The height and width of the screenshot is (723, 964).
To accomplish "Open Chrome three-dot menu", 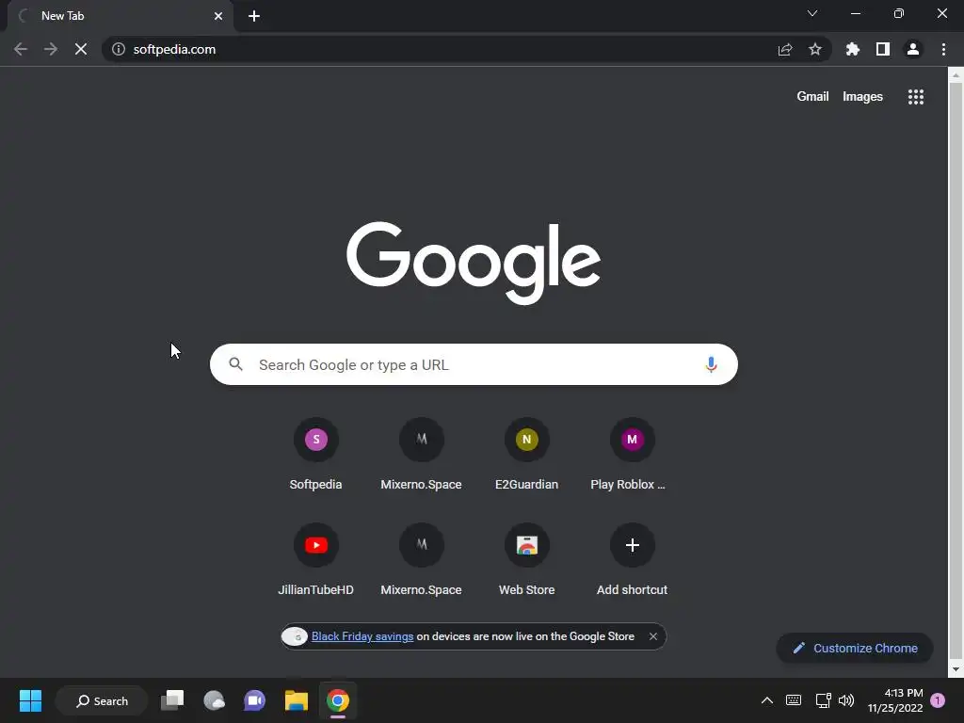I will (943, 49).
